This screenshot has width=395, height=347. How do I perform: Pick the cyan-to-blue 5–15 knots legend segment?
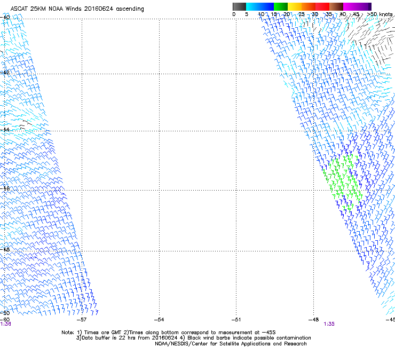point(260,6)
